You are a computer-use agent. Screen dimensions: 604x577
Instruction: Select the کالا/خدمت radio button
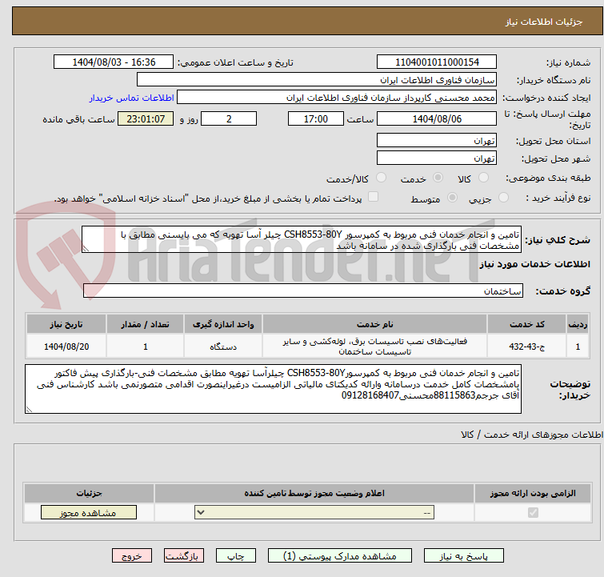[381, 178]
